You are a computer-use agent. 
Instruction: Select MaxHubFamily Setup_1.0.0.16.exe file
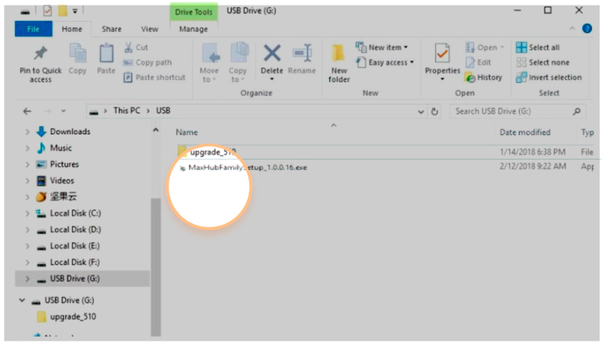click(x=247, y=167)
